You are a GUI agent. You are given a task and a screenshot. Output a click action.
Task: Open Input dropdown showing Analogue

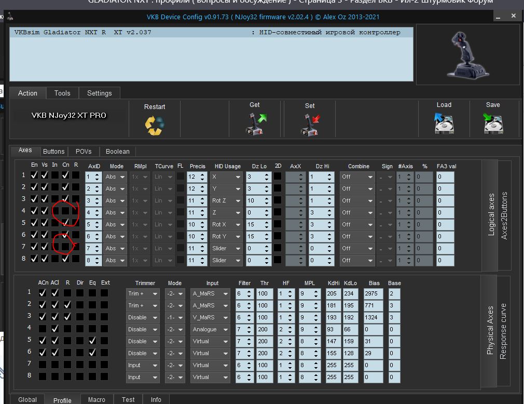tap(210, 329)
